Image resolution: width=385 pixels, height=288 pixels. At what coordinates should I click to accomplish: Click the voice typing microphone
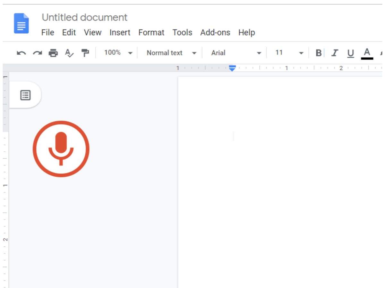coord(61,148)
